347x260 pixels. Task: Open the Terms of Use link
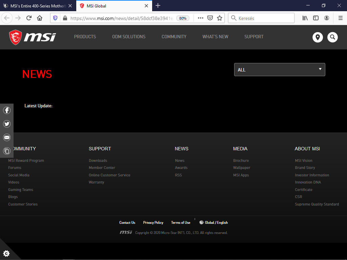[x=181, y=222]
